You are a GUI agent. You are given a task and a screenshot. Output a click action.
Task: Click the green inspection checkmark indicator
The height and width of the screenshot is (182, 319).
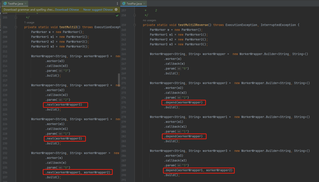[x=117, y=15]
